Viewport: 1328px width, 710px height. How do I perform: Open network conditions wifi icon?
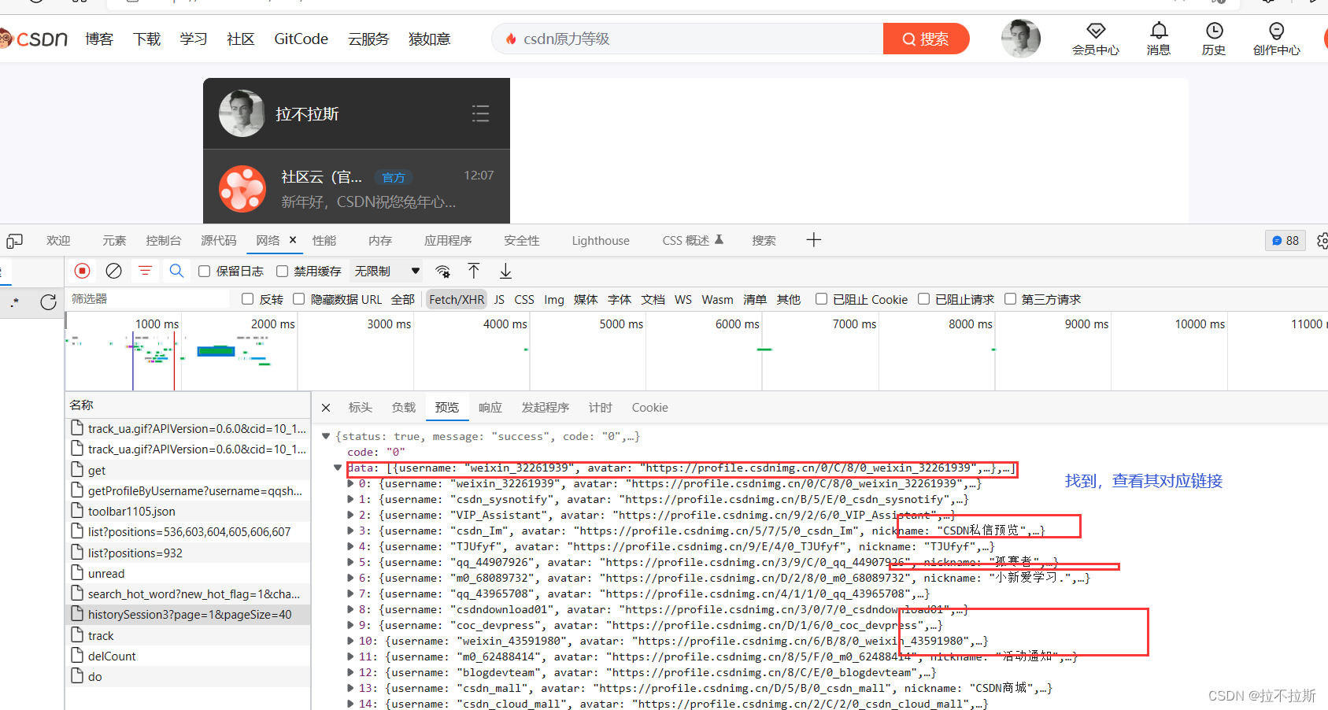tap(443, 272)
